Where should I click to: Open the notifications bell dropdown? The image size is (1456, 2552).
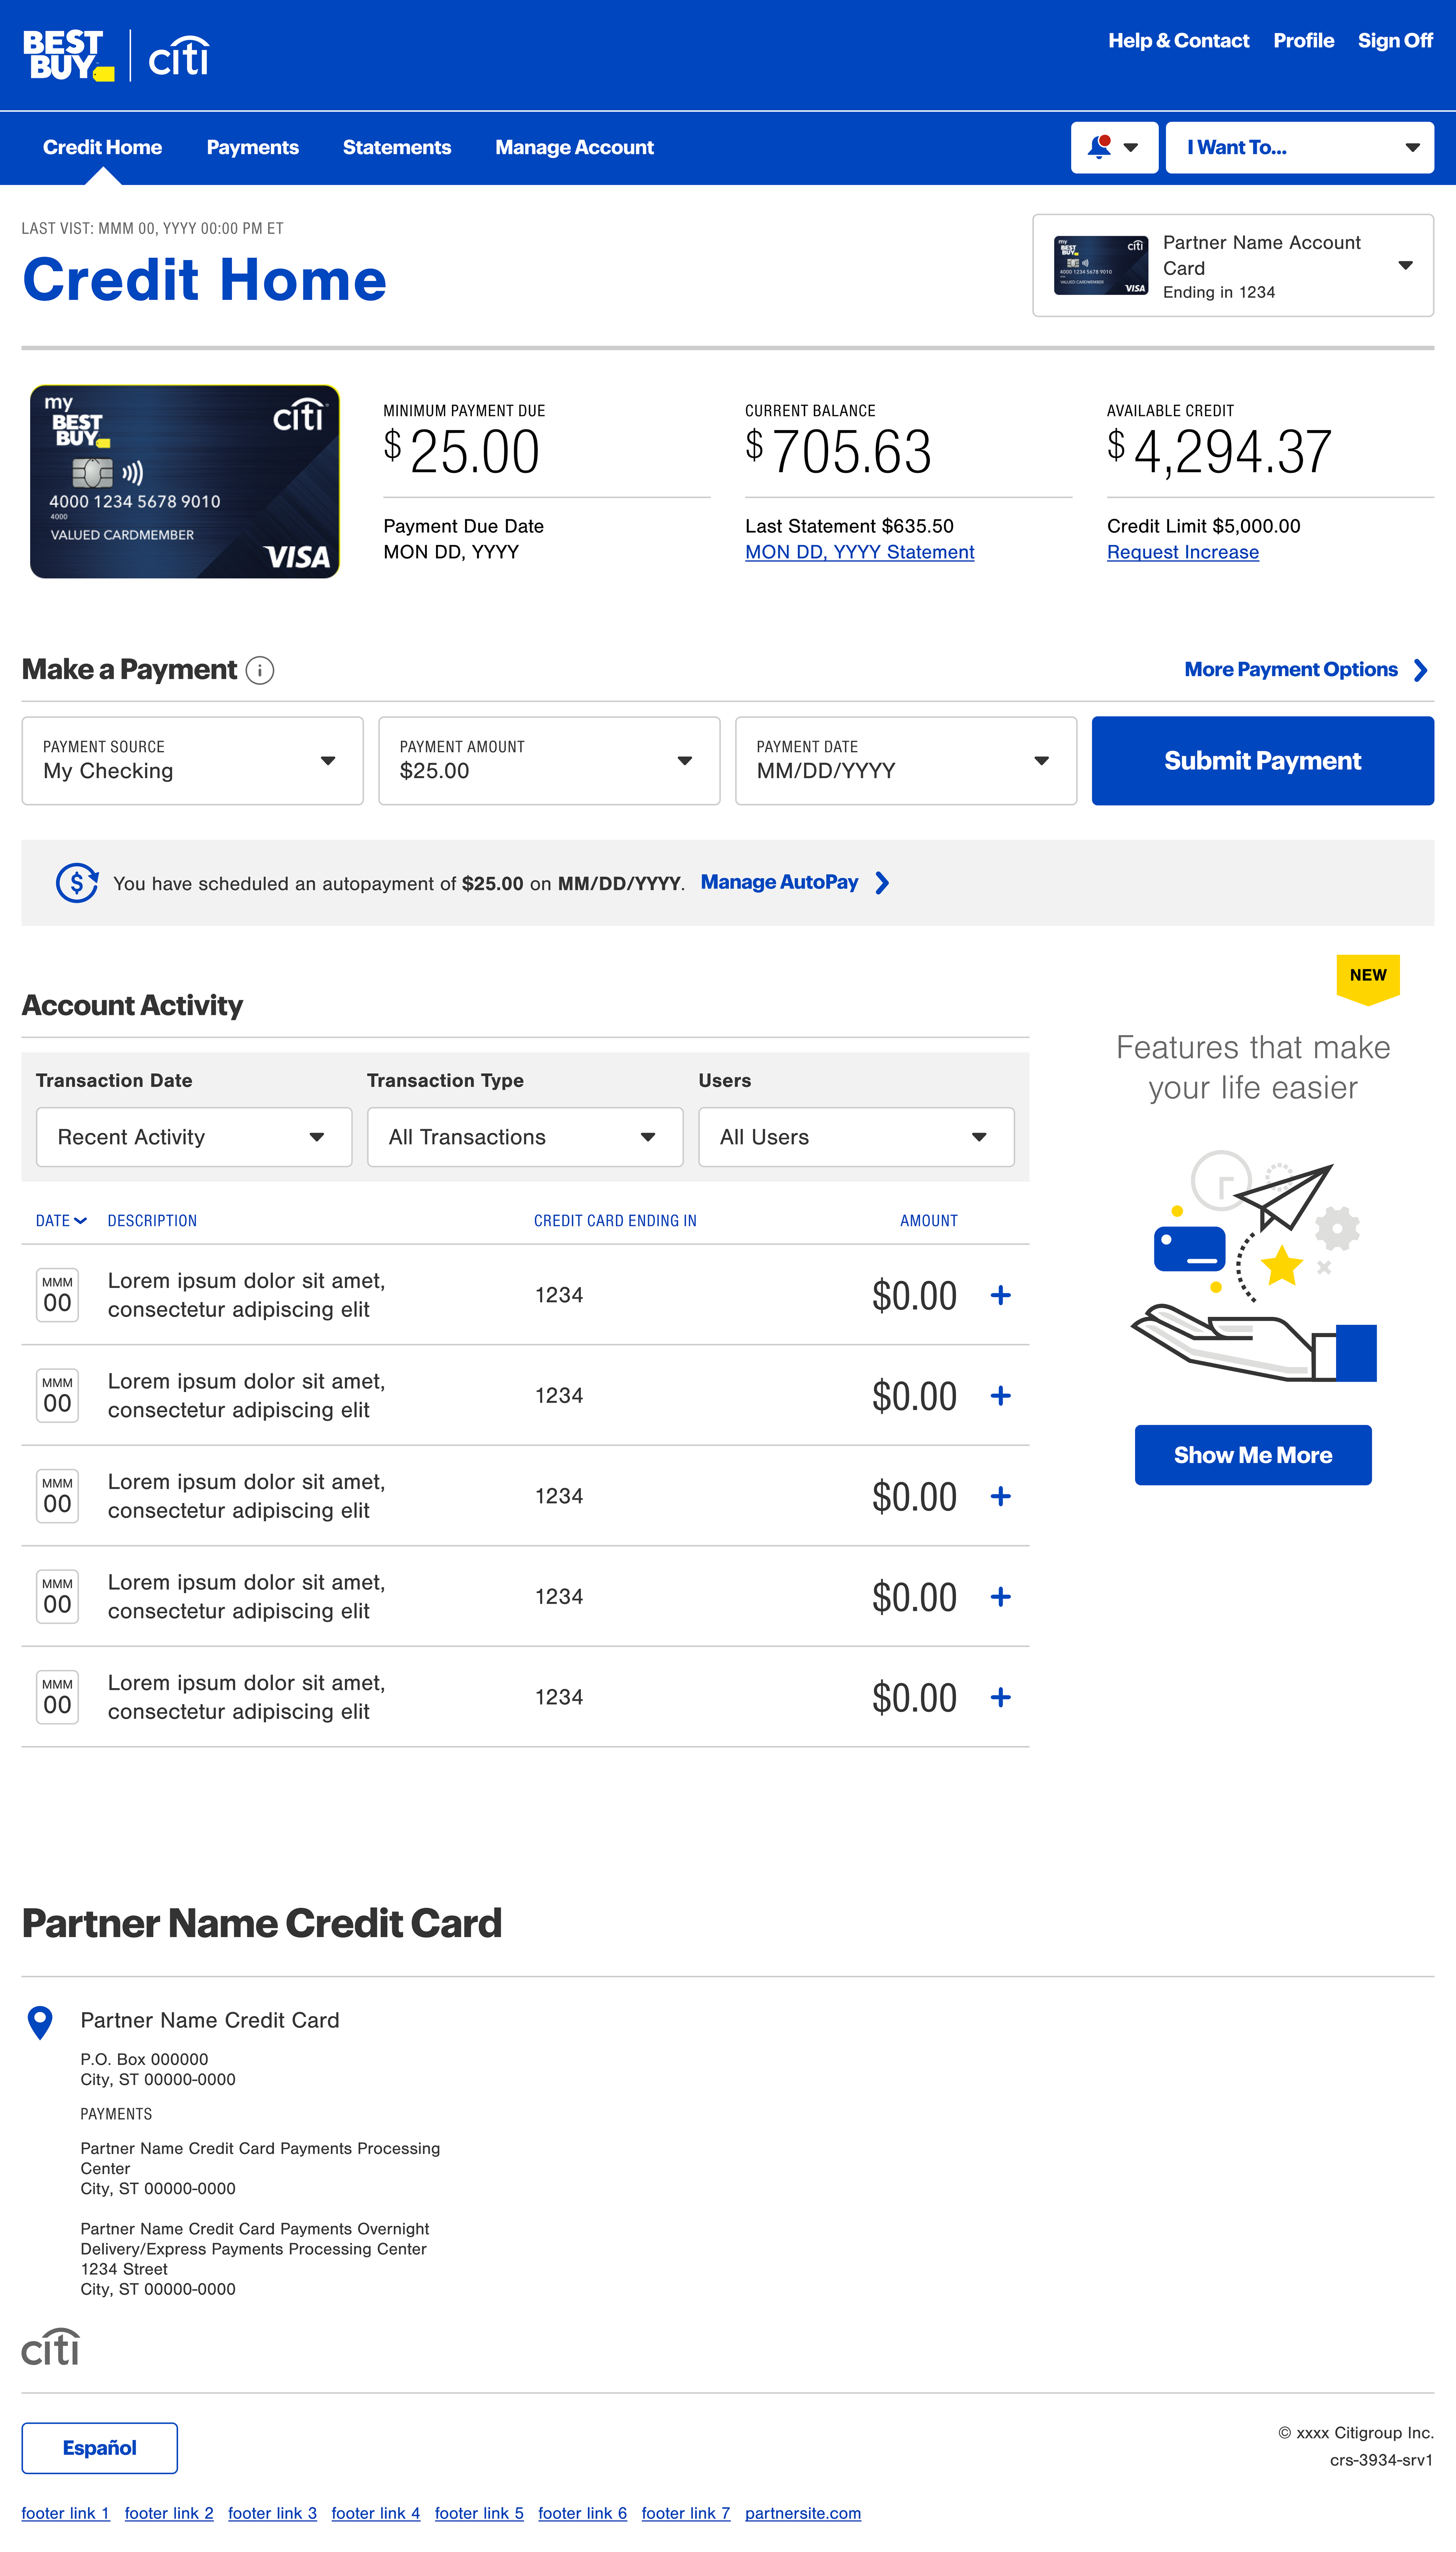pyautogui.click(x=1114, y=147)
